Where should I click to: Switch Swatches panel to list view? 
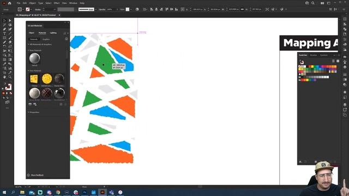click(x=333, y=61)
